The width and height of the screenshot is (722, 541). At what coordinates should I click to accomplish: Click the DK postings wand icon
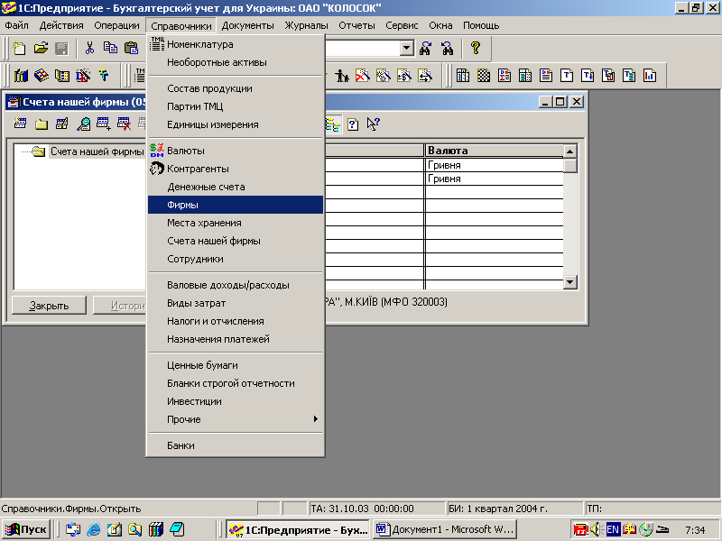point(83,76)
